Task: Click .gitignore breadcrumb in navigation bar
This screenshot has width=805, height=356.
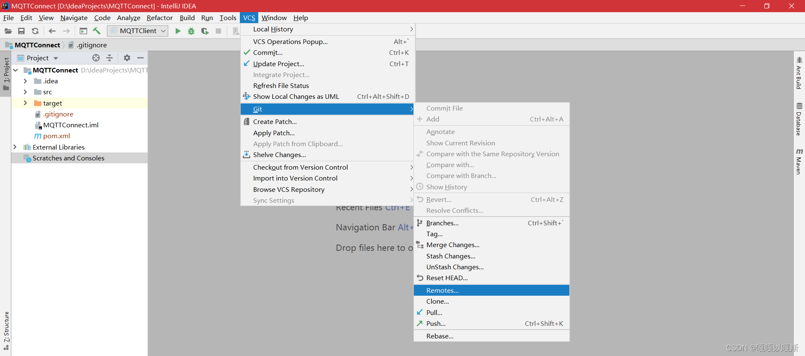Action: (x=91, y=45)
